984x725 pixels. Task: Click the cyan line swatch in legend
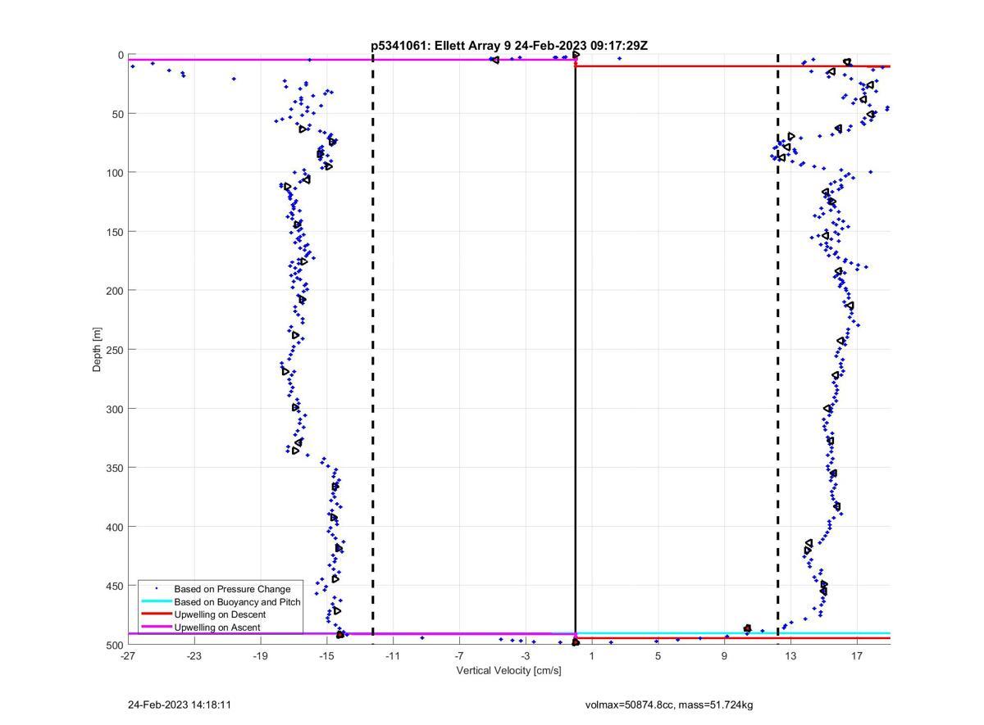[156, 602]
